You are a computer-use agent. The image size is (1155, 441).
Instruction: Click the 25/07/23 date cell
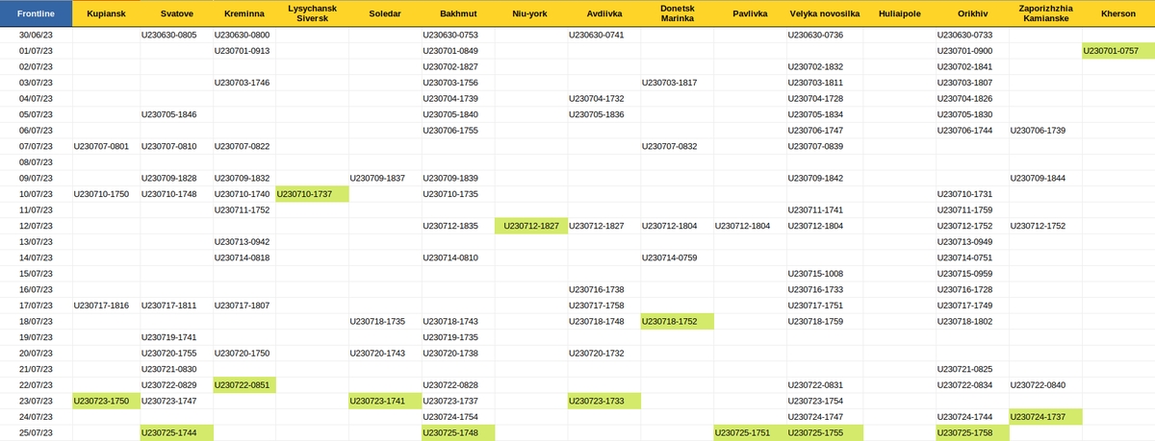[36, 432]
